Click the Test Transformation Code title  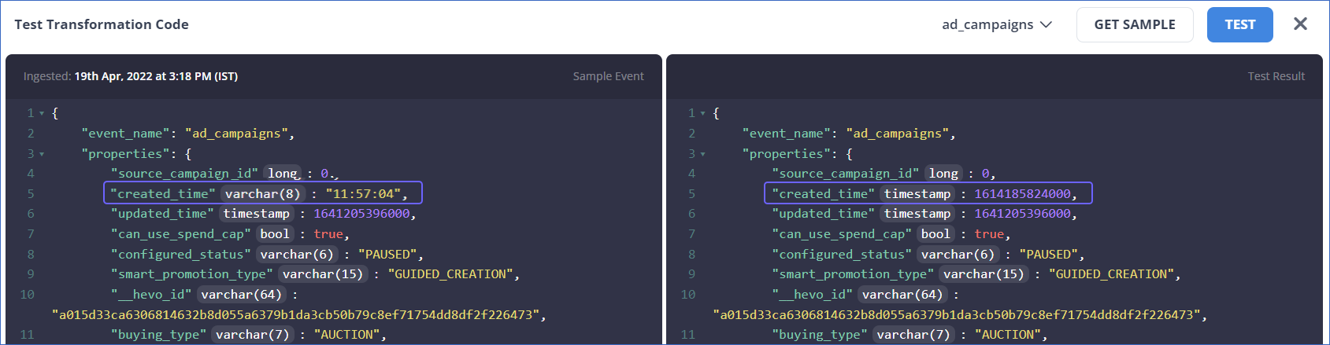pyautogui.click(x=102, y=24)
